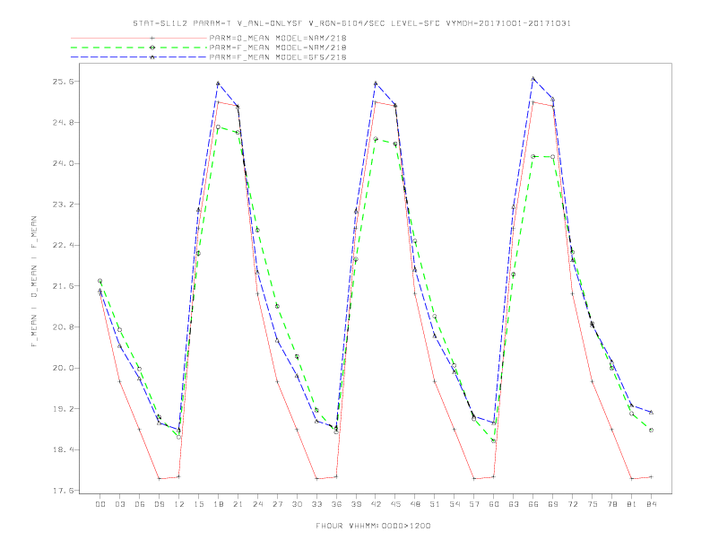Viewport: 710px width, 549px height.
Task: Click y-axis tick label 20.0
Action: (62, 368)
